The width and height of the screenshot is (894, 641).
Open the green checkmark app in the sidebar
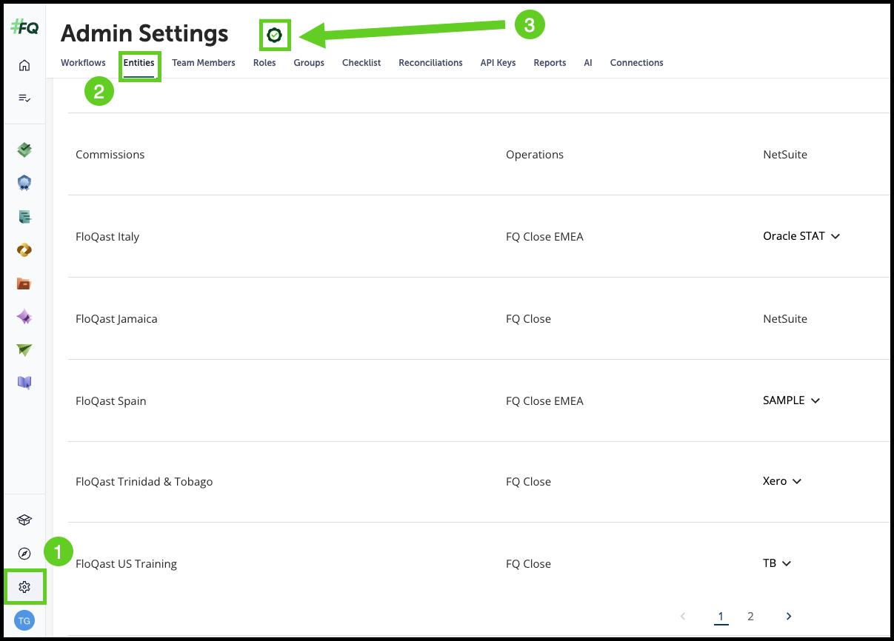[24, 150]
